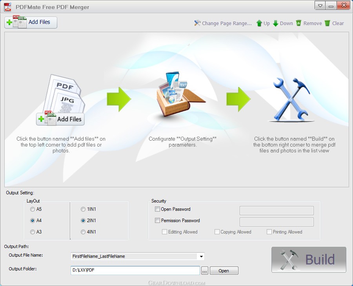This screenshot has height=286, width=353.
Task: Choose the 2IN1 layout option
Action: (83, 221)
